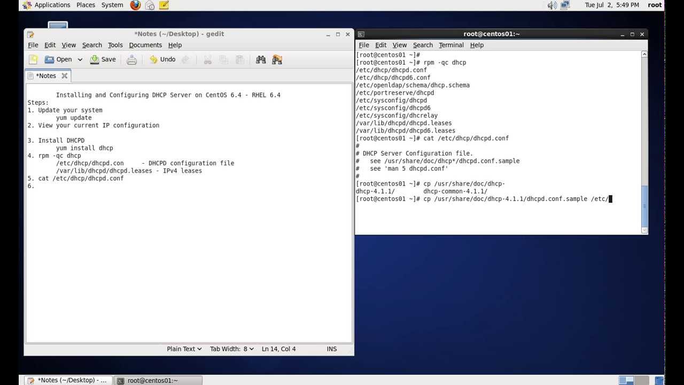Open the Terminal menu in the terminal window
This screenshot has height=385, width=684.
450,45
